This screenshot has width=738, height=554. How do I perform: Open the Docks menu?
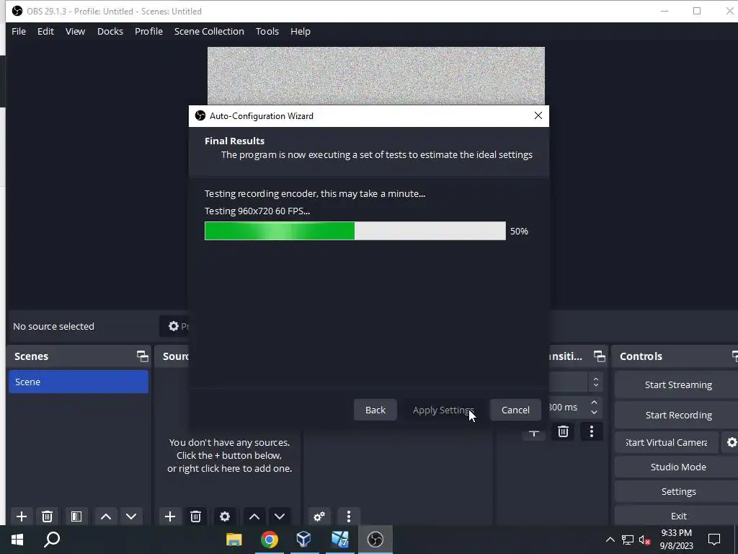[x=110, y=31]
